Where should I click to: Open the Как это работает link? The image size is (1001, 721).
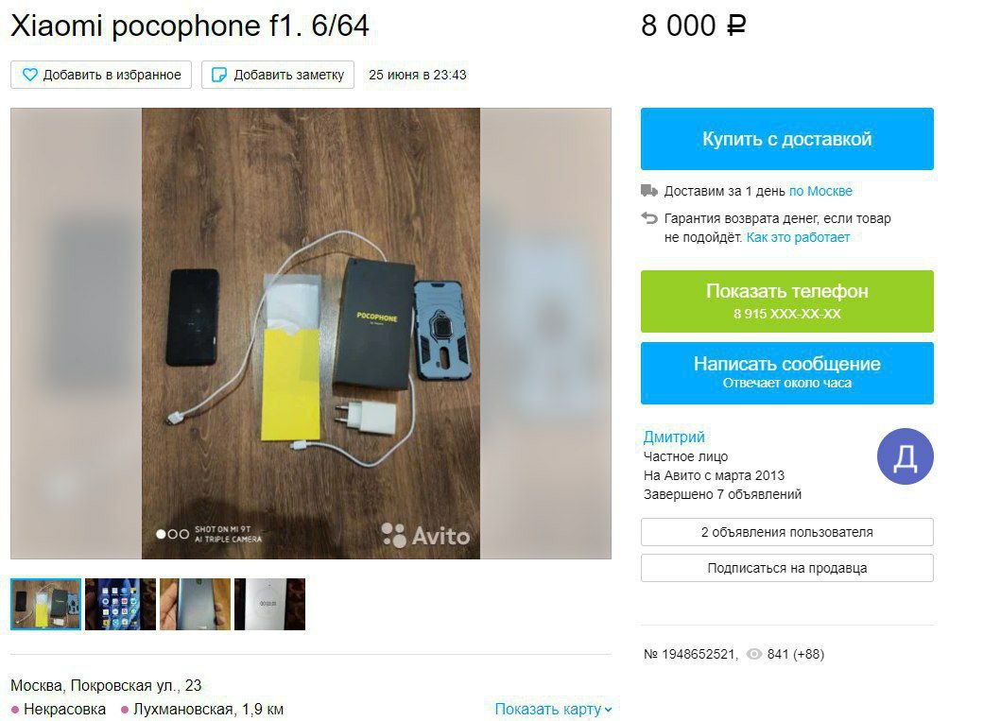pos(798,237)
